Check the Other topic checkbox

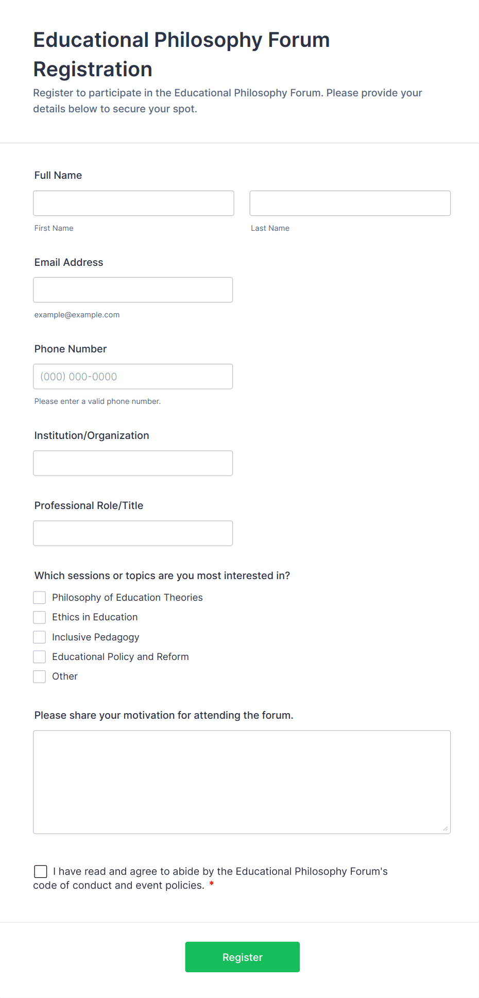40,676
